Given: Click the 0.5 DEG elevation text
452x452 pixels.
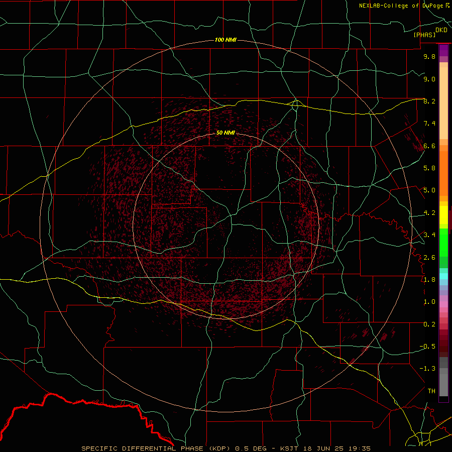Looking at the screenshot, I should pyautogui.click(x=252, y=448).
